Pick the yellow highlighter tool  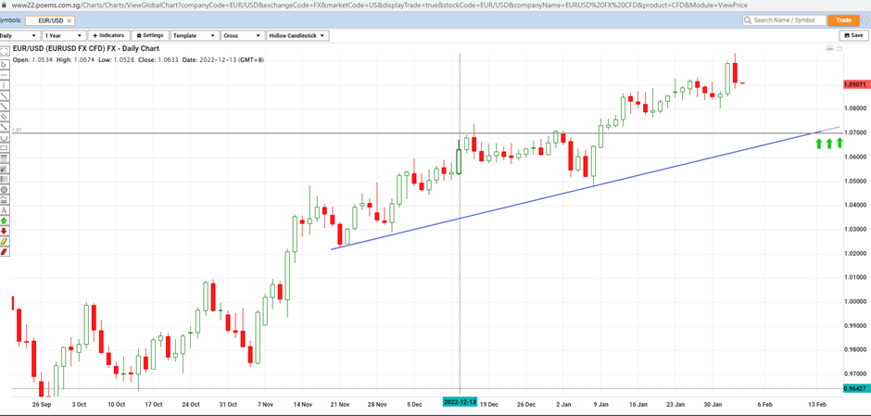[x=5, y=241]
